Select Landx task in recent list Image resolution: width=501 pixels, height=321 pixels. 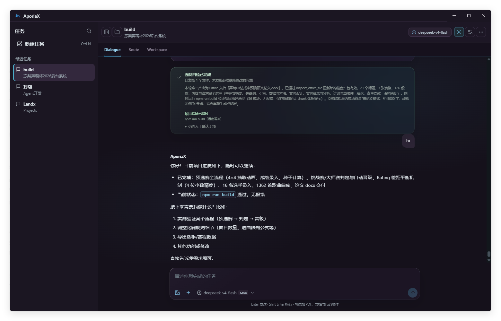pyautogui.click(x=54, y=107)
